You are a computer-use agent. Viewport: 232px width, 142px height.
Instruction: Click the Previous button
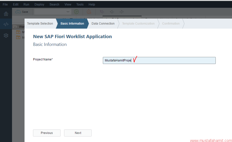tap(47, 133)
